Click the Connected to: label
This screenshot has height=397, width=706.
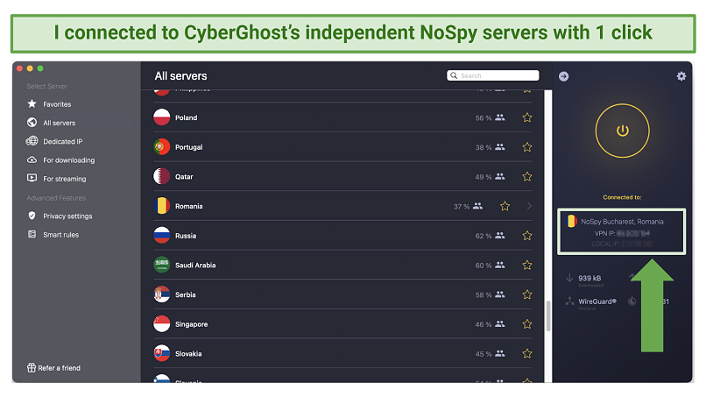click(x=622, y=197)
